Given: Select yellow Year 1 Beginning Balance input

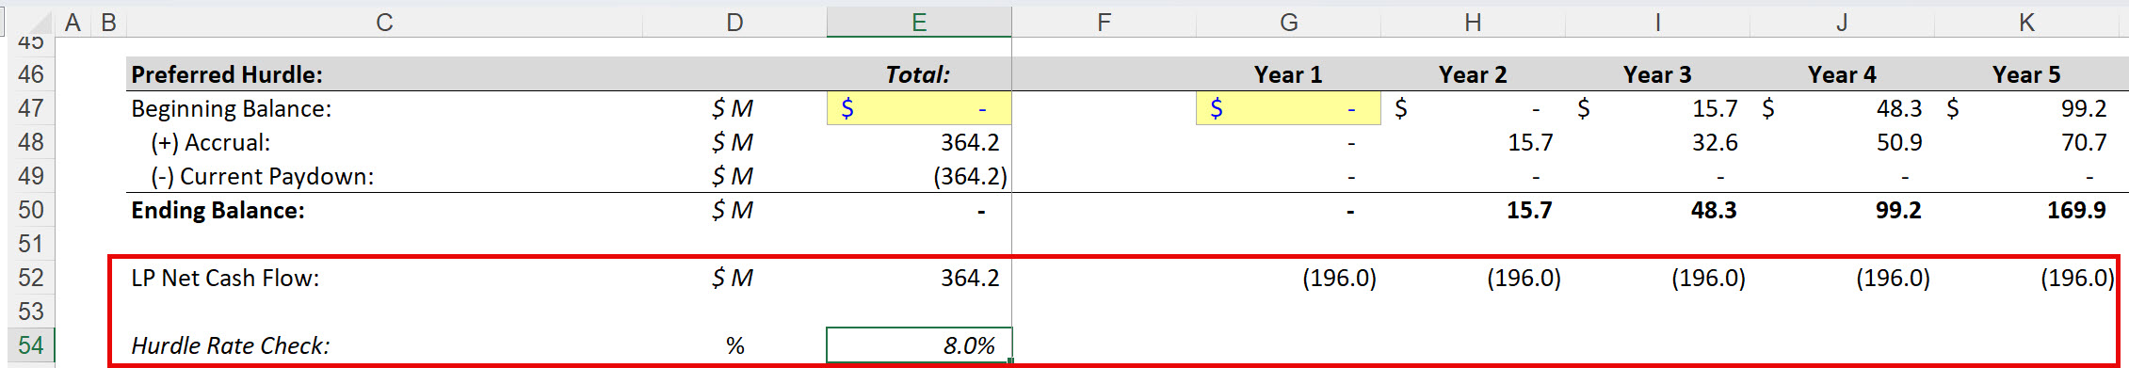Looking at the screenshot, I should pos(1288,108).
